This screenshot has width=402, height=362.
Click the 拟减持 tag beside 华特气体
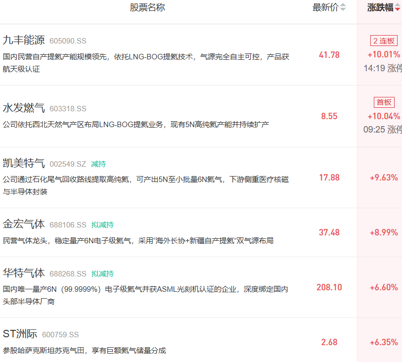[x=102, y=274]
